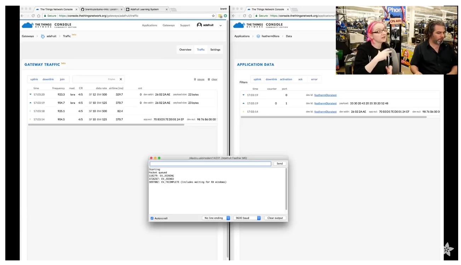Viewport: 461px width, 265px height.
Task: Click the adafruit user avatar icon
Action: pos(200,25)
